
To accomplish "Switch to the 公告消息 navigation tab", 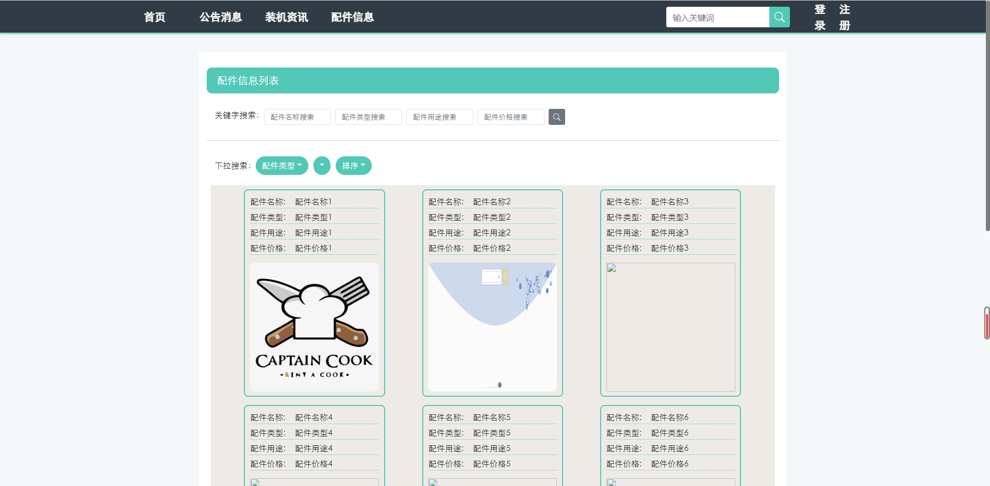I will click(220, 17).
